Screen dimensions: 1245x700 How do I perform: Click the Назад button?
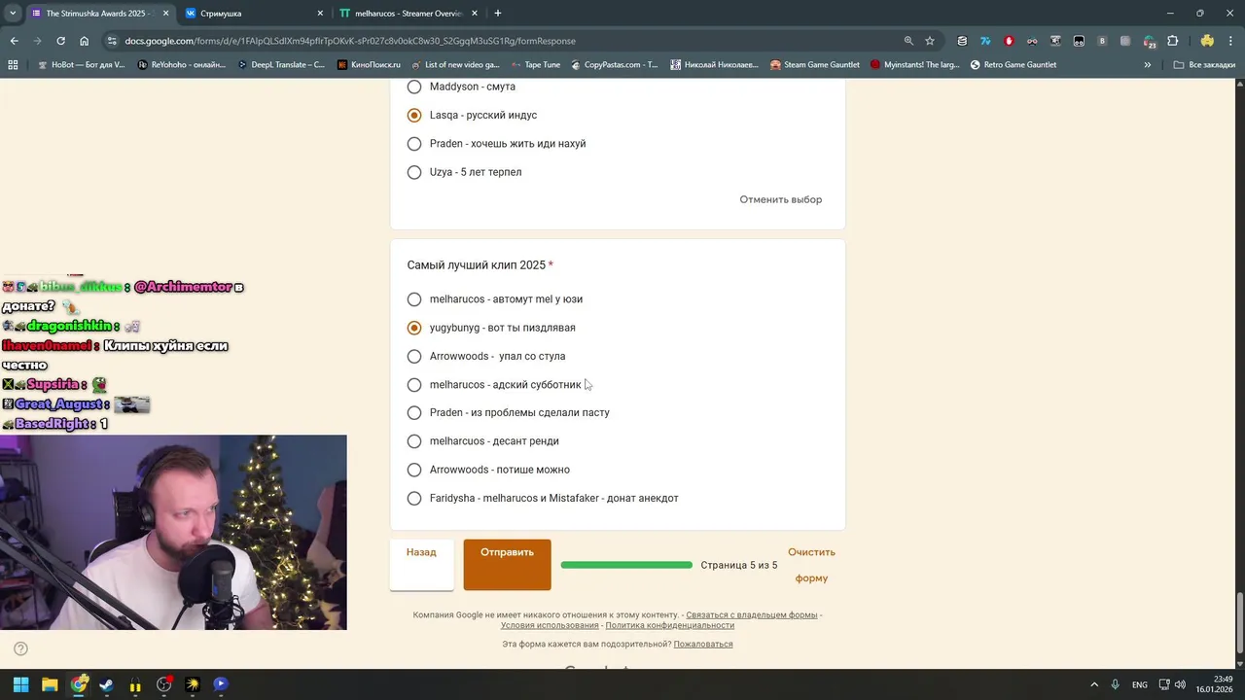pos(421,565)
